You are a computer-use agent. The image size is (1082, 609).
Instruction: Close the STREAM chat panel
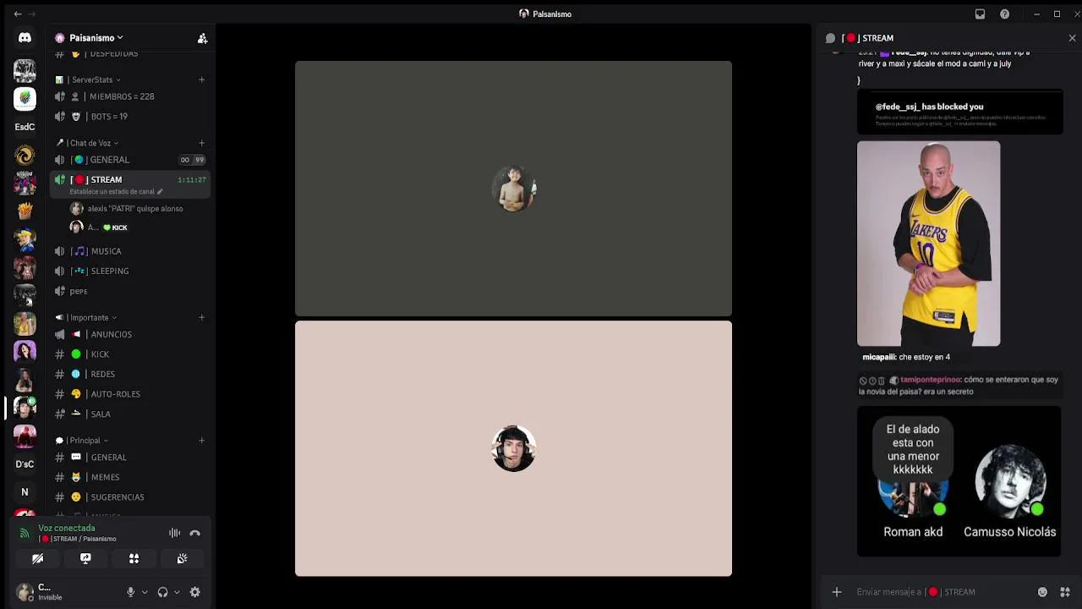pos(1072,38)
